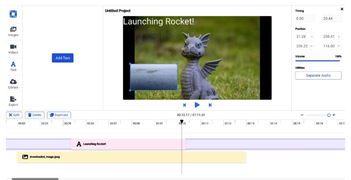This screenshot has width=351, height=180.
Task: Select the Text tool tab
Action: (x=13, y=66)
